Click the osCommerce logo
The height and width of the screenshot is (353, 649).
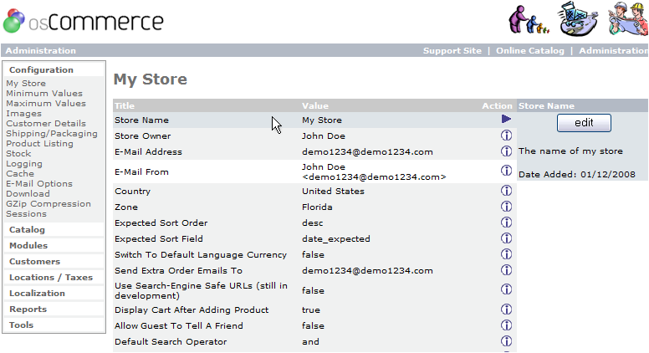click(82, 21)
